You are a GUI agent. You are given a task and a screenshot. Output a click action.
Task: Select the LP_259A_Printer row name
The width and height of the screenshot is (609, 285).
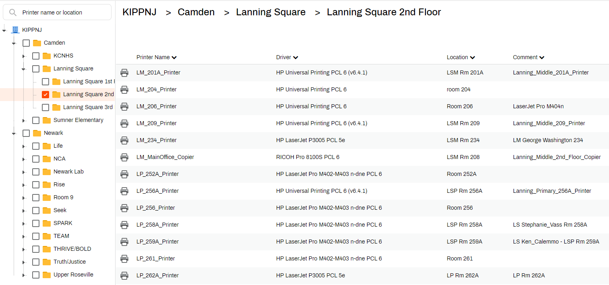pyautogui.click(x=157, y=242)
